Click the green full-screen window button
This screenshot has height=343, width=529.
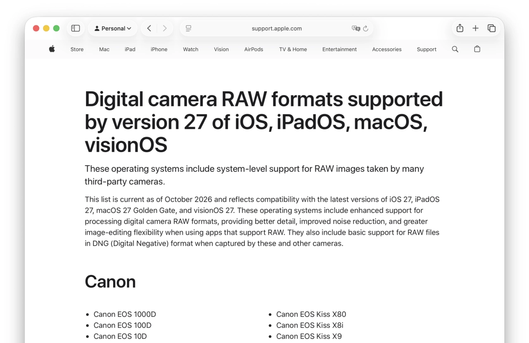click(x=57, y=28)
